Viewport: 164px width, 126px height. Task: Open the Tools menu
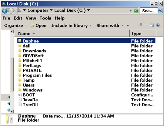(x=45, y=18)
